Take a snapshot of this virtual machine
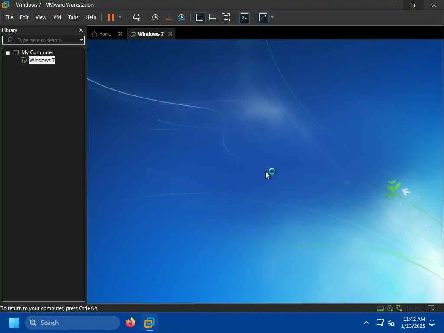The image size is (444, 333). pos(155,17)
